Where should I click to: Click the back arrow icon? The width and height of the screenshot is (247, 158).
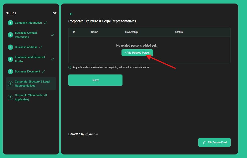click(71, 14)
